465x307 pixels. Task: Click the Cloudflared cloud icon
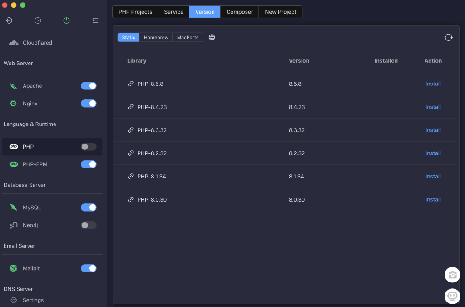13,43
